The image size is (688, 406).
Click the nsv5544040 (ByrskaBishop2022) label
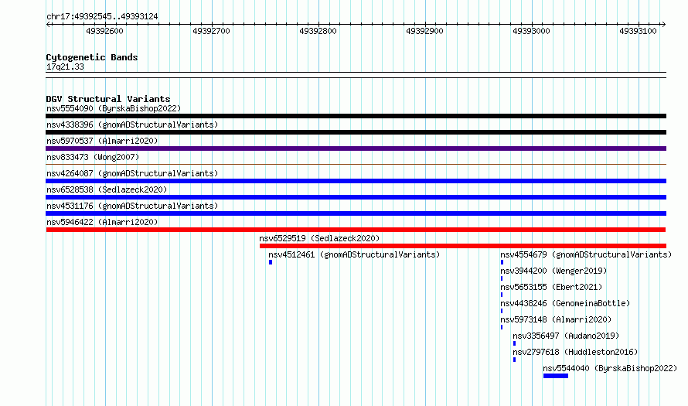pyautogui.click(x=610, y=368)
